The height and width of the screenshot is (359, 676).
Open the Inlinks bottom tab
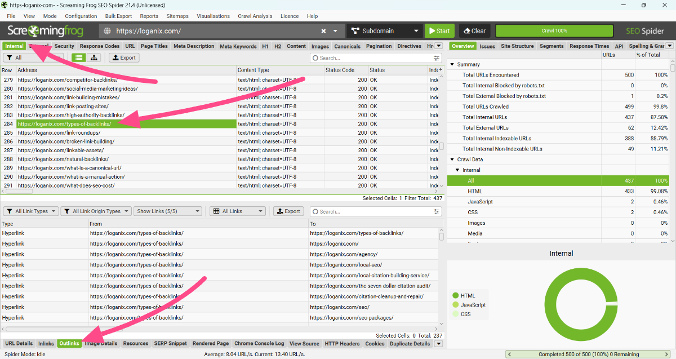(x=46, y=343)
